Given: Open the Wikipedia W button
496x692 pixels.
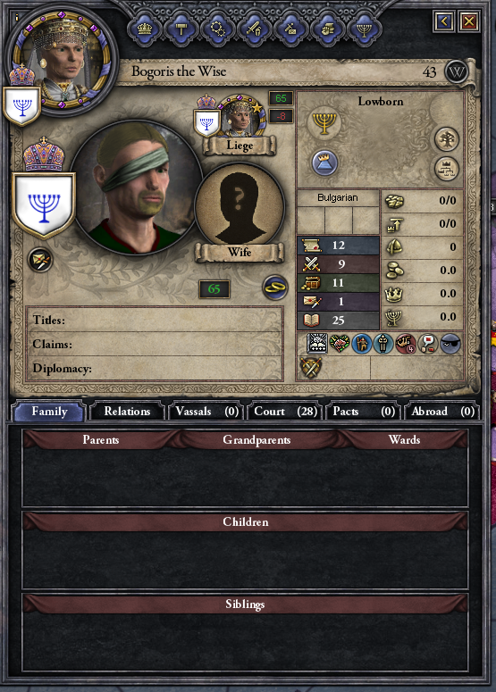Looking at the screenshot, I should click(x=457, y=72).
